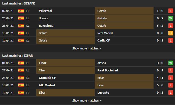Select the highlighted Getafe cell against Cadiz CF
175x105 pixels.
pyautogui.click(x=66, y=40)
